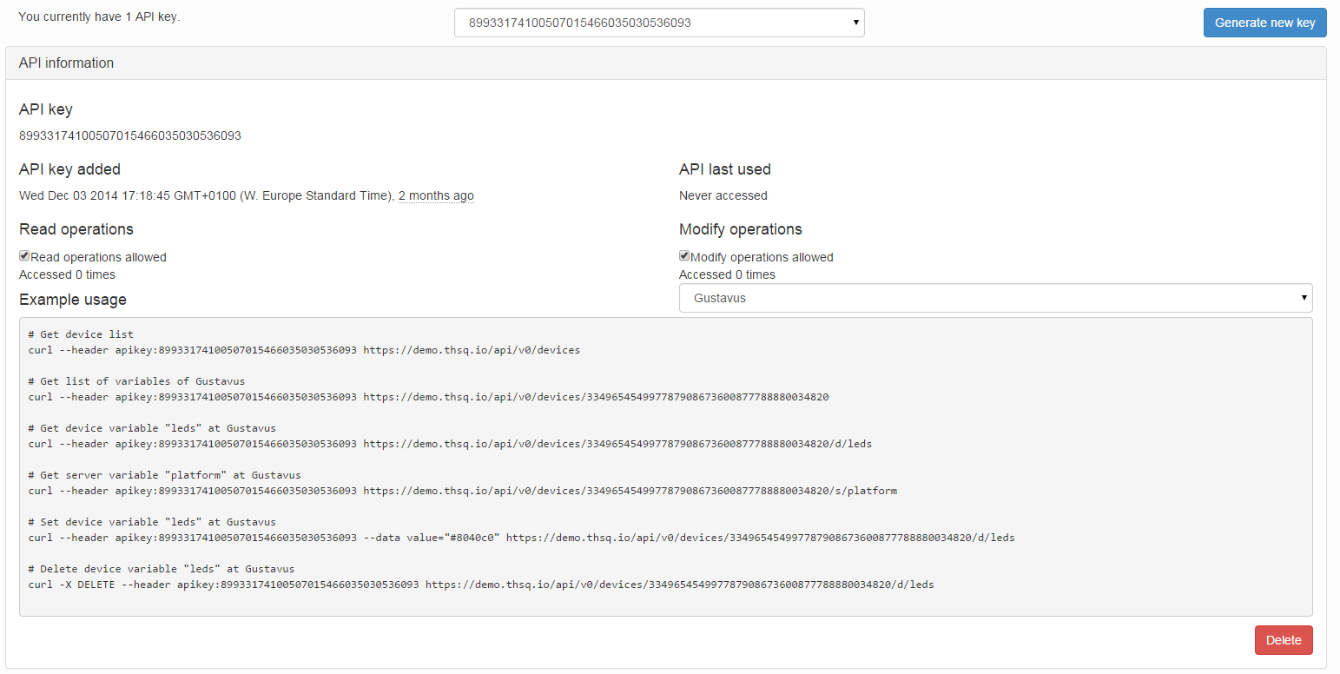Click the curl command containing --data value="#8040c0"
Screen dimensions: 1340x674
point(521,538)
